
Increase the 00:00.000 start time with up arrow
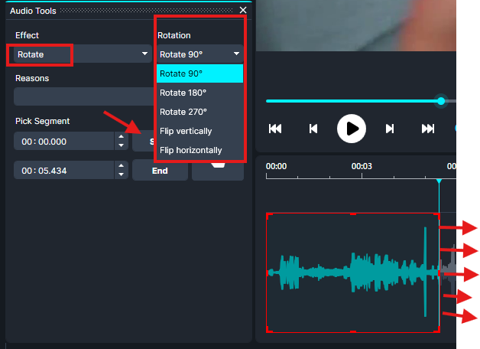coord(120,137)
